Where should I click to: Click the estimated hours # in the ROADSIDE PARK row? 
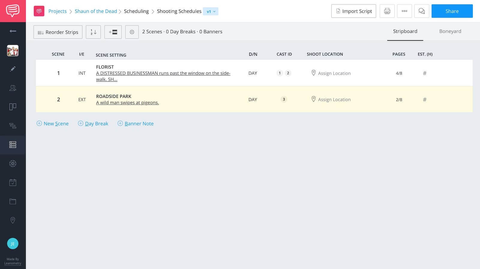[424, 99]
